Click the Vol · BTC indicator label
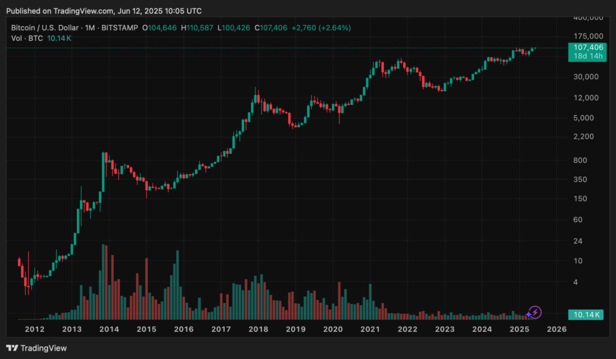Viewport: 616px width, 359px height. [x=27, y=38]
